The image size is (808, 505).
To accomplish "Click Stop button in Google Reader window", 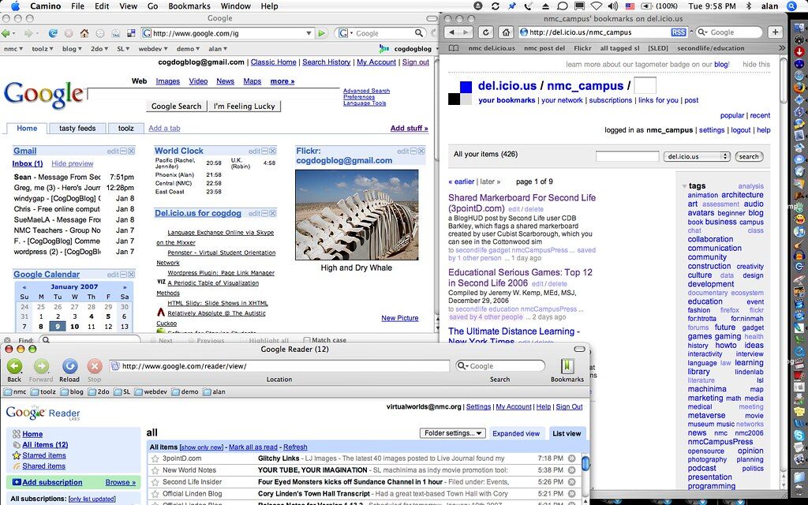I will 95,366.
